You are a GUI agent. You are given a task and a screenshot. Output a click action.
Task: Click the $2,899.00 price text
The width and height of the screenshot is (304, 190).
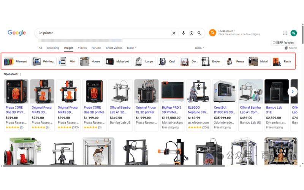point(273,118)
